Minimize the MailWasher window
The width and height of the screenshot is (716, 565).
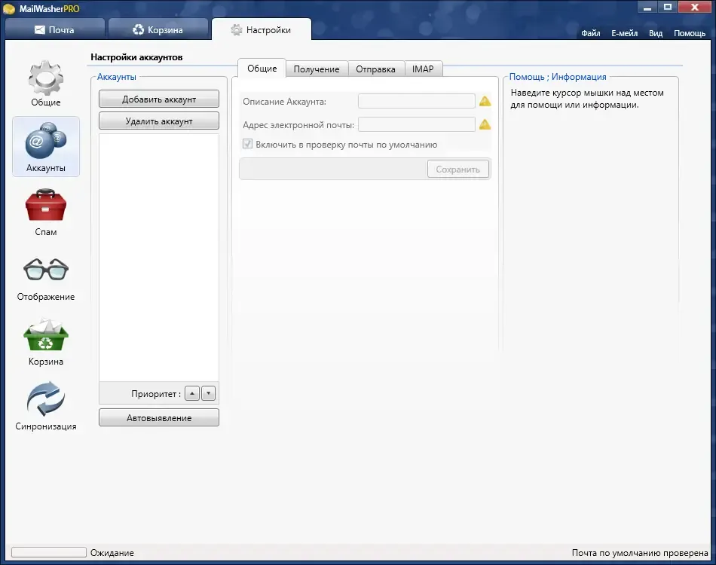(647, 7)
